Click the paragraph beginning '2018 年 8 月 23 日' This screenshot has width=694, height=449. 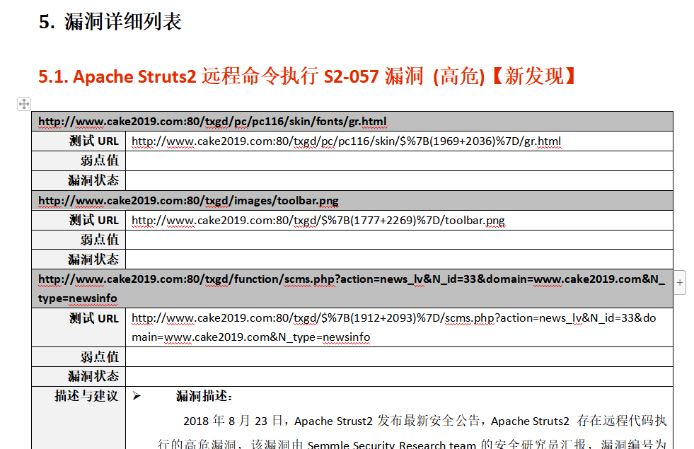tap(424, 421)
